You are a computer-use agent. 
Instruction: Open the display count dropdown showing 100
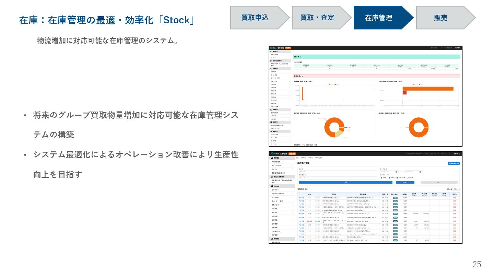click(456, 189)
